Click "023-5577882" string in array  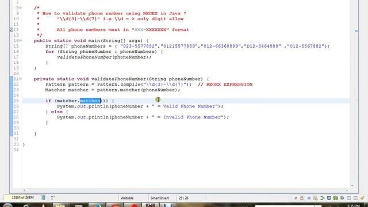139,46
